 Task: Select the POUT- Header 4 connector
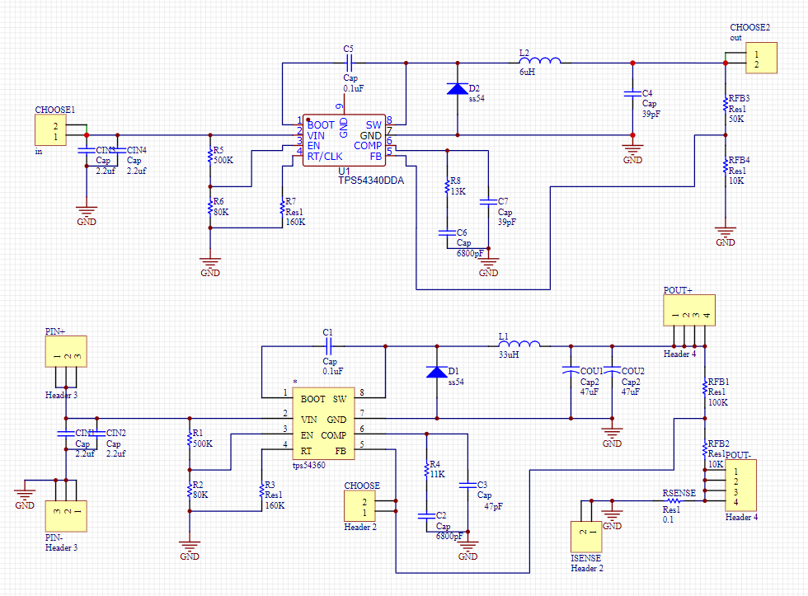[740, 486]
